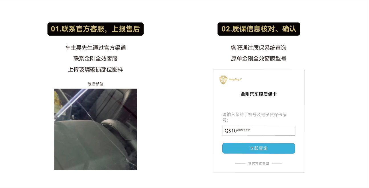This screenshot has height=188, width=369.
Task: Click the text 车主吴先生通过官方渠道
Action: [95, 48]
